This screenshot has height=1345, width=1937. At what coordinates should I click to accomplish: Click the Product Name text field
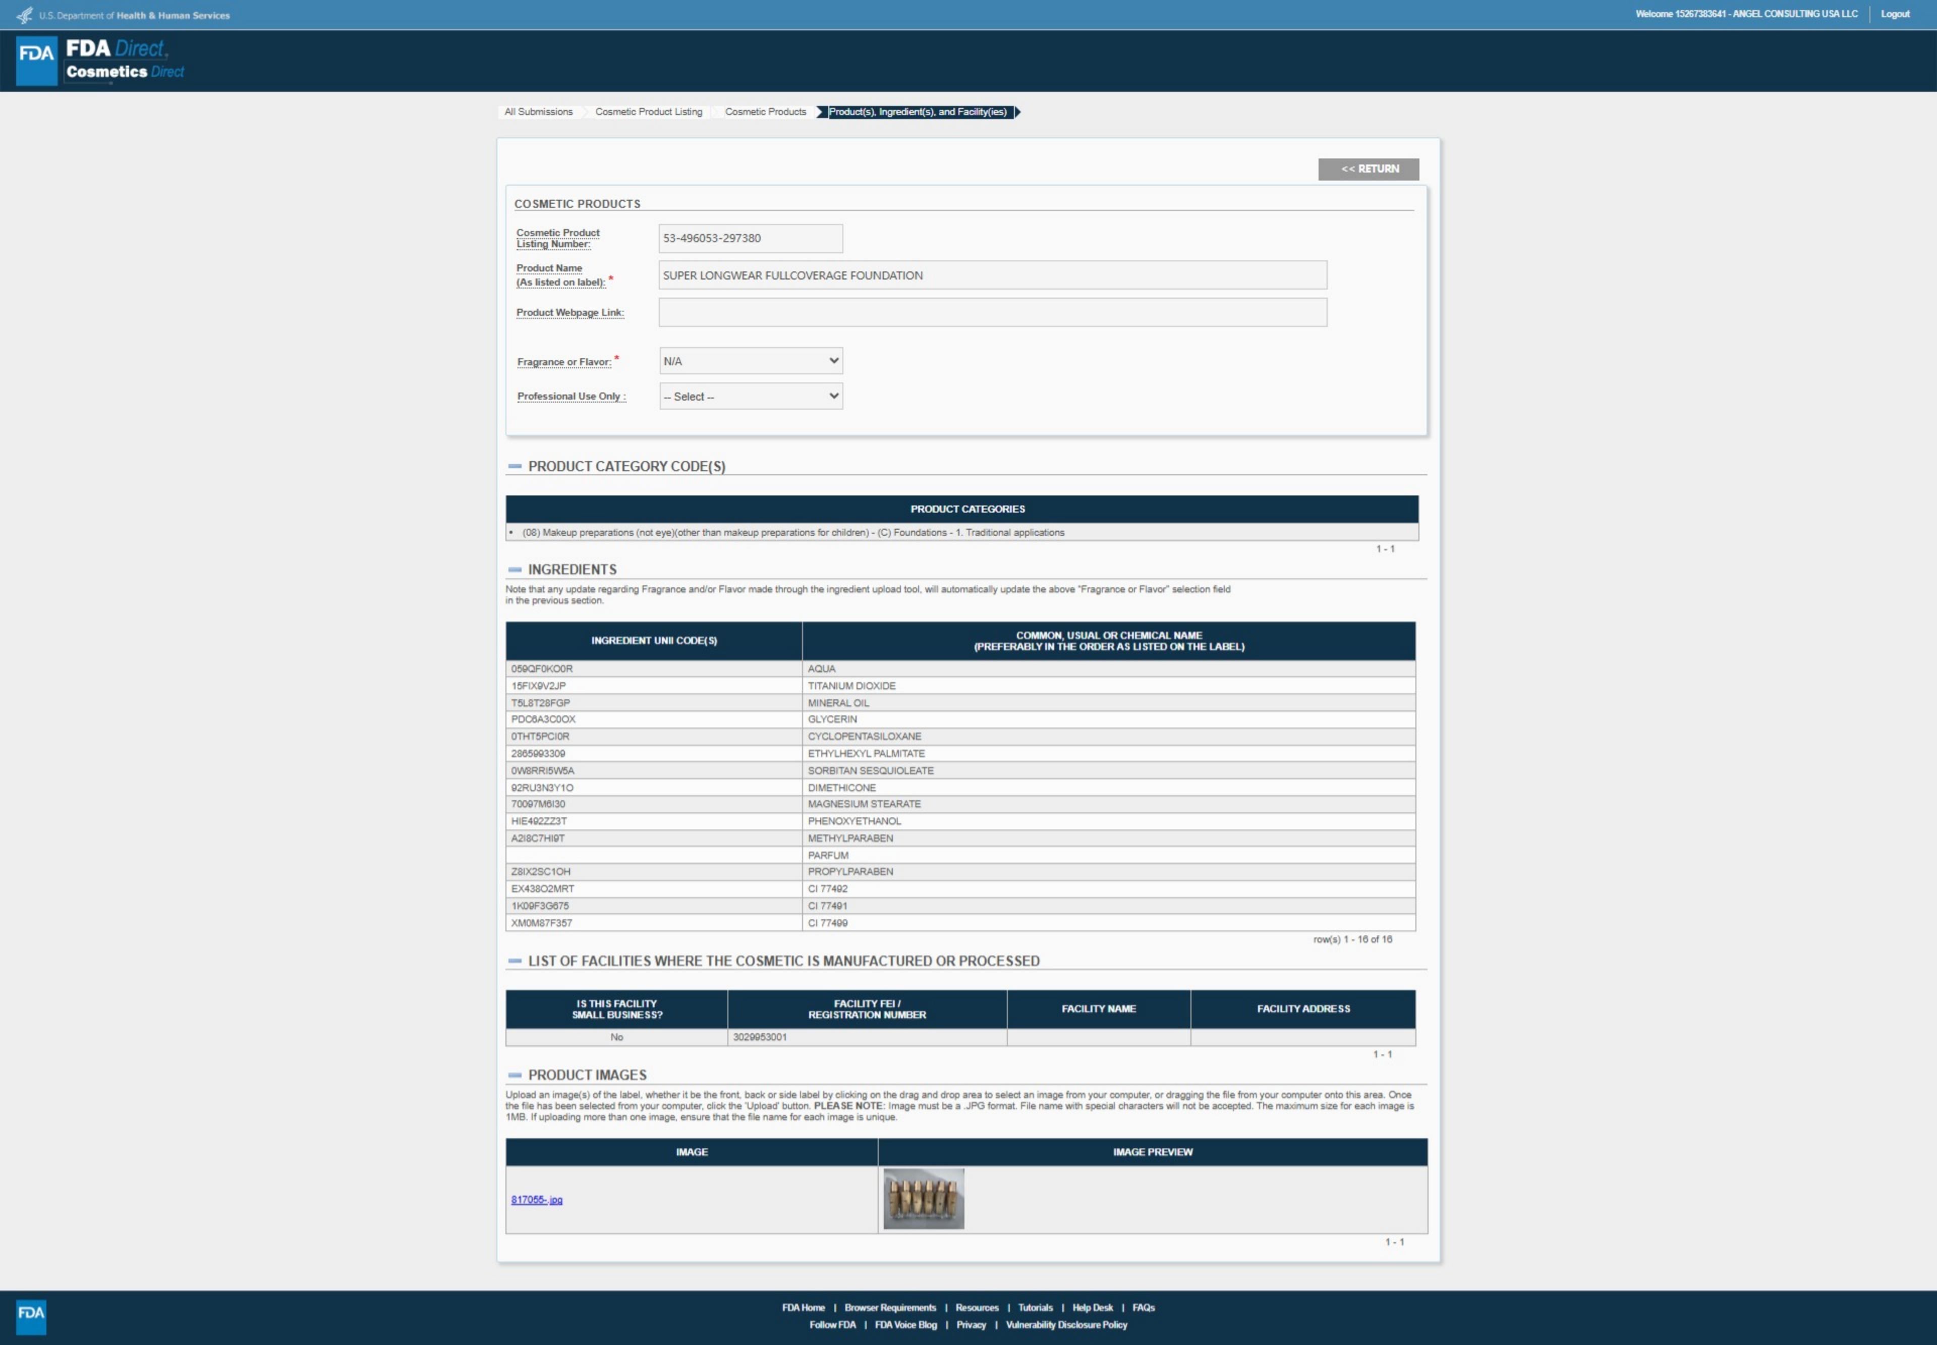pos(992,275)
